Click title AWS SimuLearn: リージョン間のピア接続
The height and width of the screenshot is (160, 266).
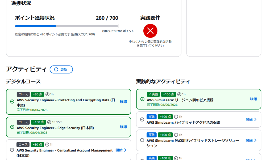180,100
